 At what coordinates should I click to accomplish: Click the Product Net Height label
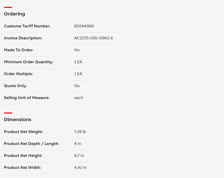pyautogui.click(x=23, y=156)
